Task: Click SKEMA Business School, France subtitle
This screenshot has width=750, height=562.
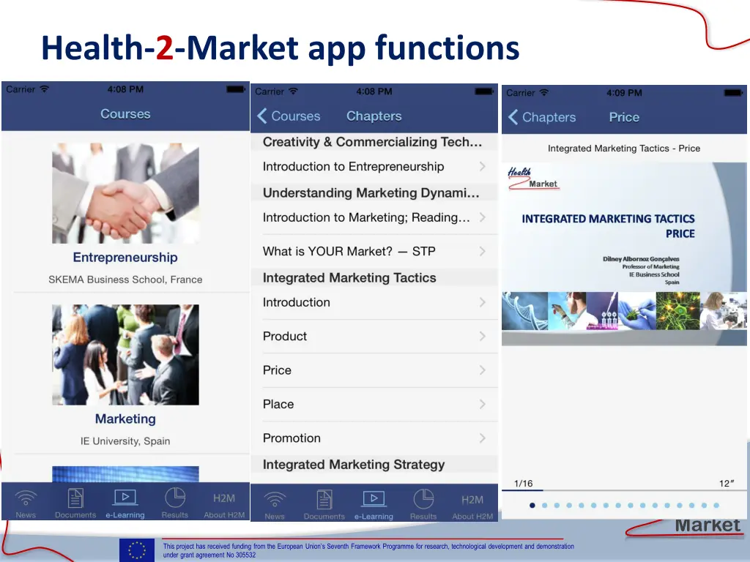Action: pos(125,280)
